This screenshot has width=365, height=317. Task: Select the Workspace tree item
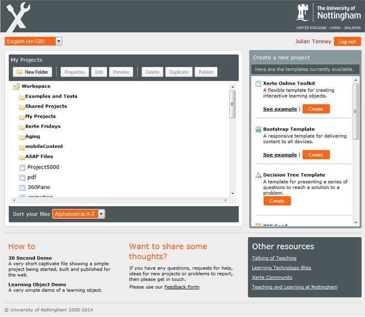tap(36, 86)
